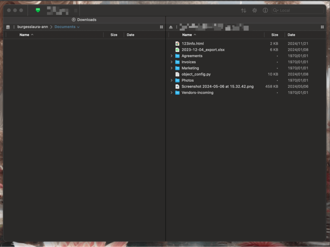Open Get Info using the circled-i toolbar icon
Image resolution: width=330 pixels, height=247 pixels.
pos(265,10)
